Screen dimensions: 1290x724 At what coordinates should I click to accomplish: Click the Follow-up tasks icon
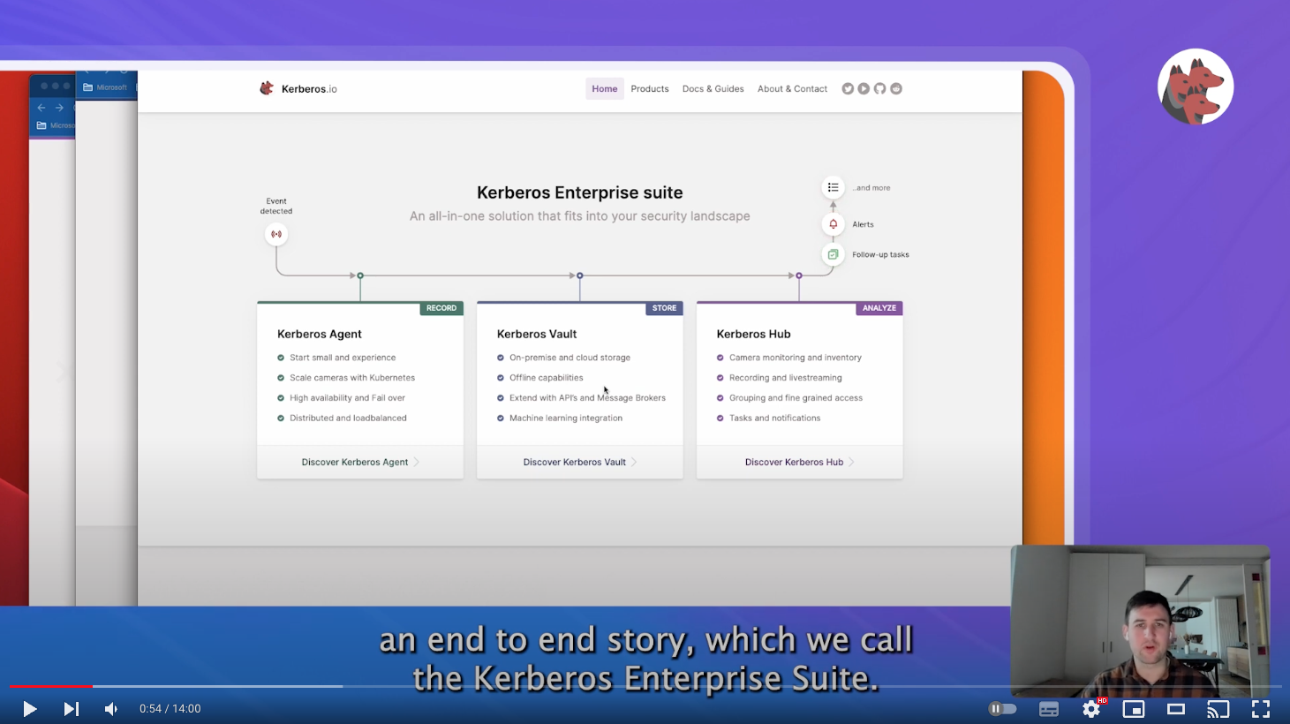coord(832,254)
